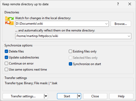
Task: Click the Transfer type: Binary; File mask text
Action: point(31,83)
